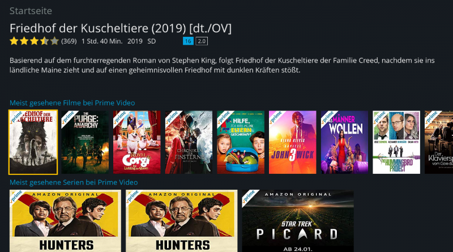Image resolution: width=453 pixels, height=252 pixels.
Task: Open Royal Corgi movie thumbnail
Action: click(136, 142)
